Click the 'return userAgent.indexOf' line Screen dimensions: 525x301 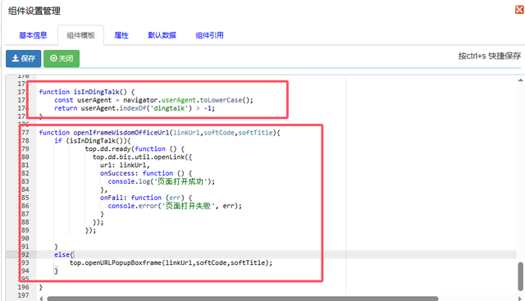click(135, 108)
